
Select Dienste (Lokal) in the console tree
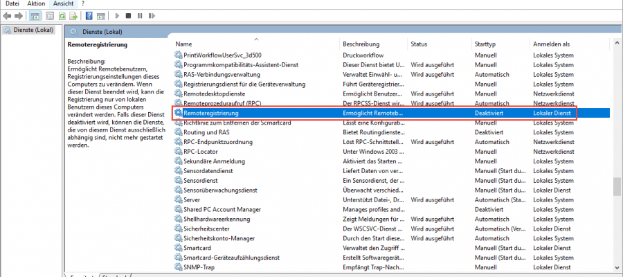[29, 30]
